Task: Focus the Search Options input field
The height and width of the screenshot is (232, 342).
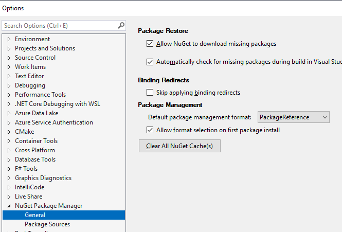Action: (64, 26)
